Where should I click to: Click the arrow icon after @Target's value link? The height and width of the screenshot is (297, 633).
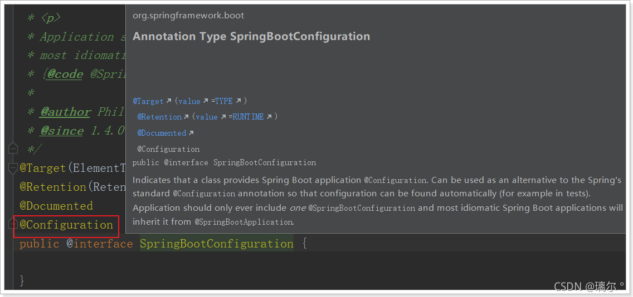pyautogui.click(x=206, y=101)
